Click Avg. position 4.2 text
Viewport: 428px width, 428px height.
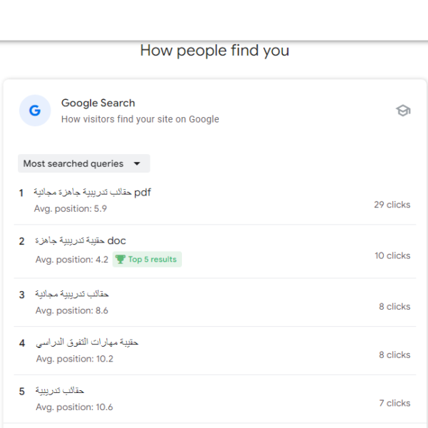point(72,260)
